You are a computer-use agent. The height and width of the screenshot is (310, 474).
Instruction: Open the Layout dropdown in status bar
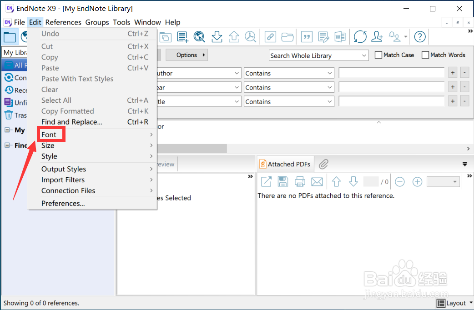pyautogui.click(x=455, y=303)
